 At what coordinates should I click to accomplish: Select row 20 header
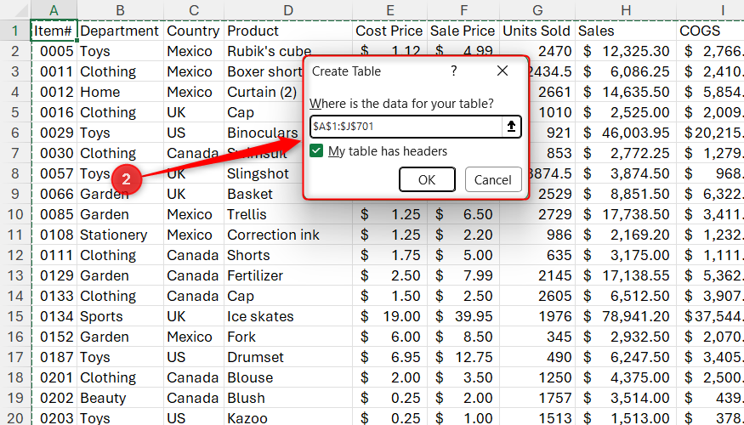point(15,418)
